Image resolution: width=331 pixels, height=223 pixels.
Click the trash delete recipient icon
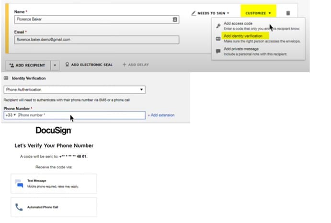coord(288,13)
